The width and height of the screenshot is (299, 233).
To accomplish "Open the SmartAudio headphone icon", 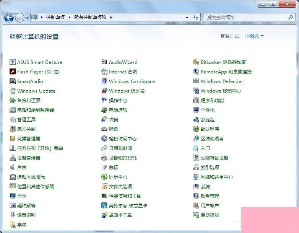I will [12, 81].
